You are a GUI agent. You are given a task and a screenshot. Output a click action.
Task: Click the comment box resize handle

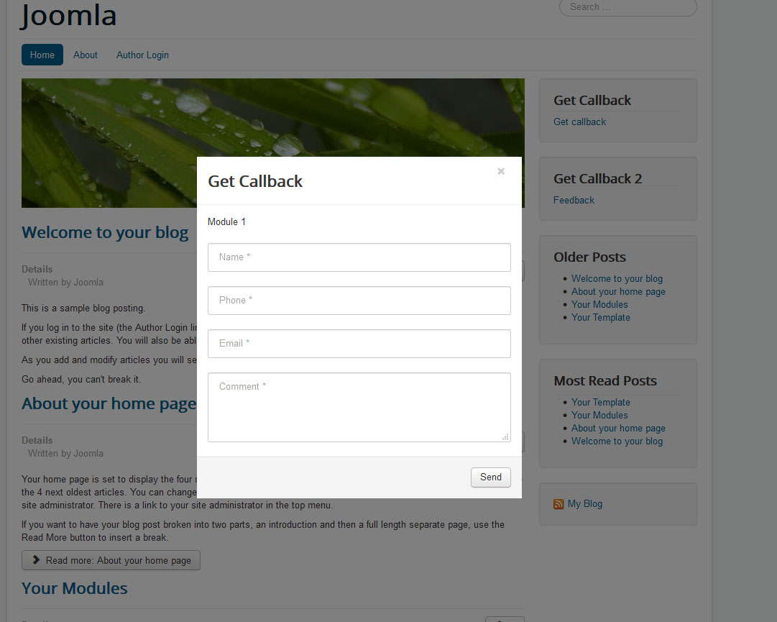pyautogui.click(x=505, y=437)
